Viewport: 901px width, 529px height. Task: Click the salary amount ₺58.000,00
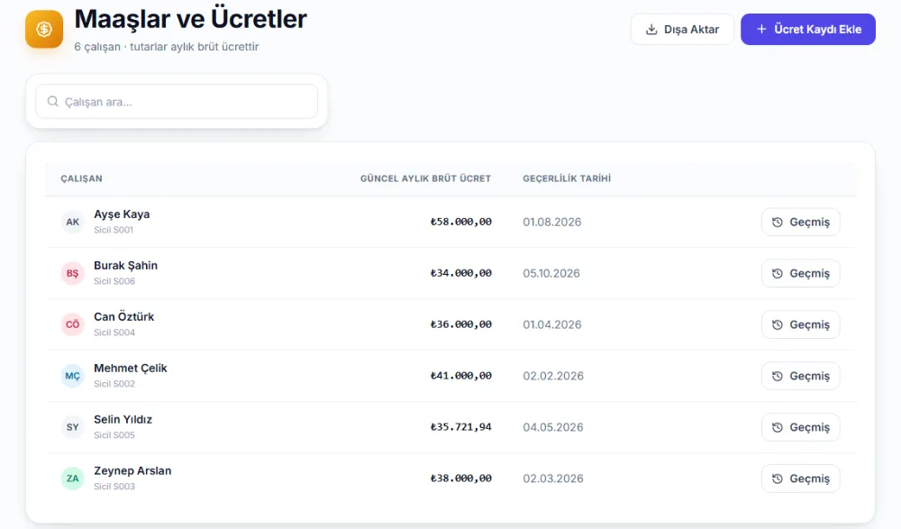coord(460,222)
